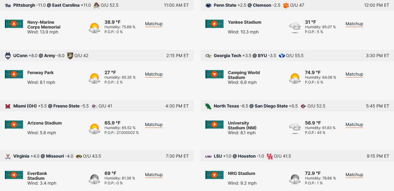394x191 pixels.
Task: Click the Arizona Stadium venue name
Action: (x=44, y=123)
